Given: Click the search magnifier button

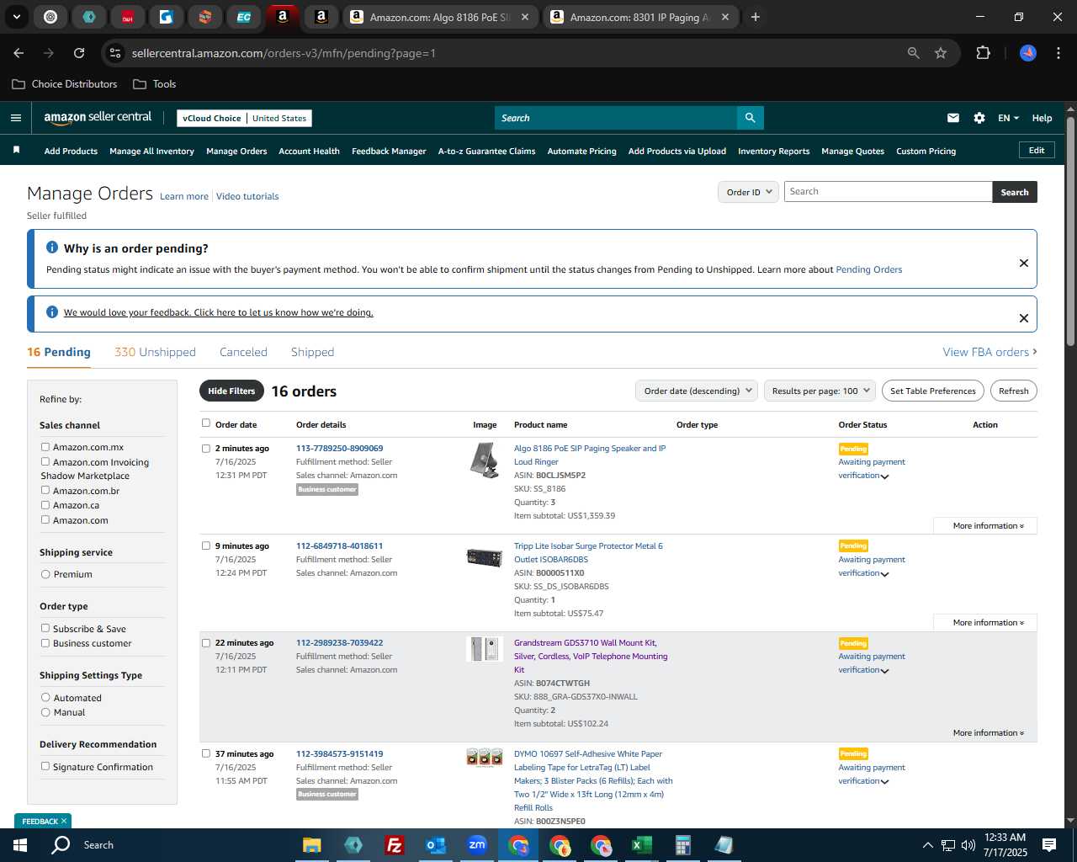Looking at the screenshot, I should point(750,118).
